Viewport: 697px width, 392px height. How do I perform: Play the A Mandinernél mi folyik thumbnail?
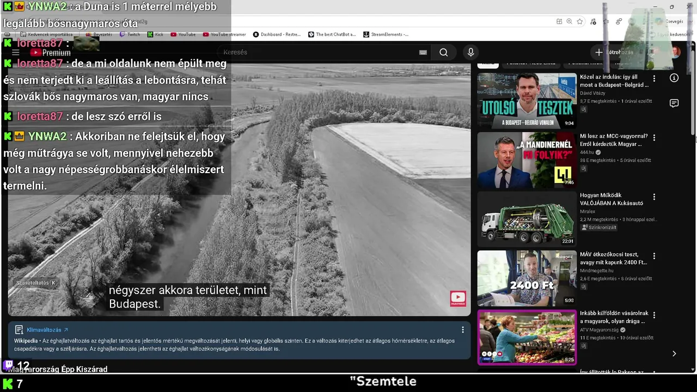pyautogui.click(x=527, y=160)
